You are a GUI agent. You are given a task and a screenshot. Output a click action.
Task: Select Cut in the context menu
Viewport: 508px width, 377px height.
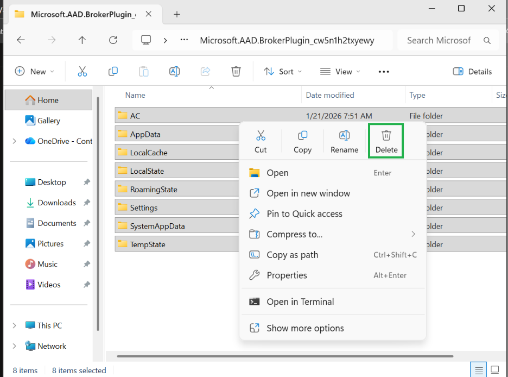point(261,142)
